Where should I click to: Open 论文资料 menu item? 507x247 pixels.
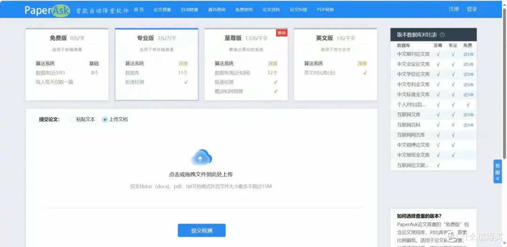tap(271, 9)
